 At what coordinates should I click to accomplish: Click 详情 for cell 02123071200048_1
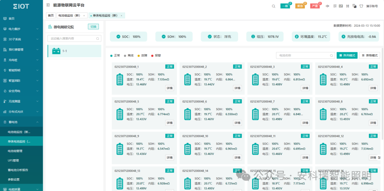click(170, 88)
